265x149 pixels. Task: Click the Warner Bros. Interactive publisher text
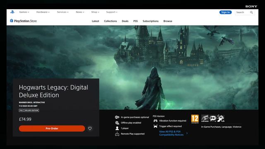[32, 102]
